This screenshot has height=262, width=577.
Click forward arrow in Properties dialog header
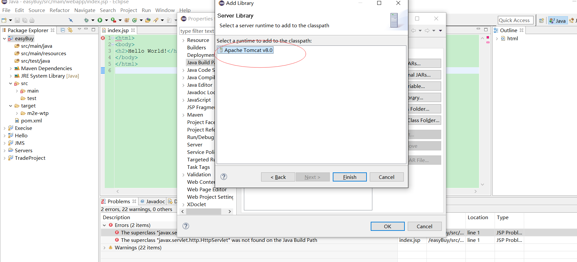point(427,31)
